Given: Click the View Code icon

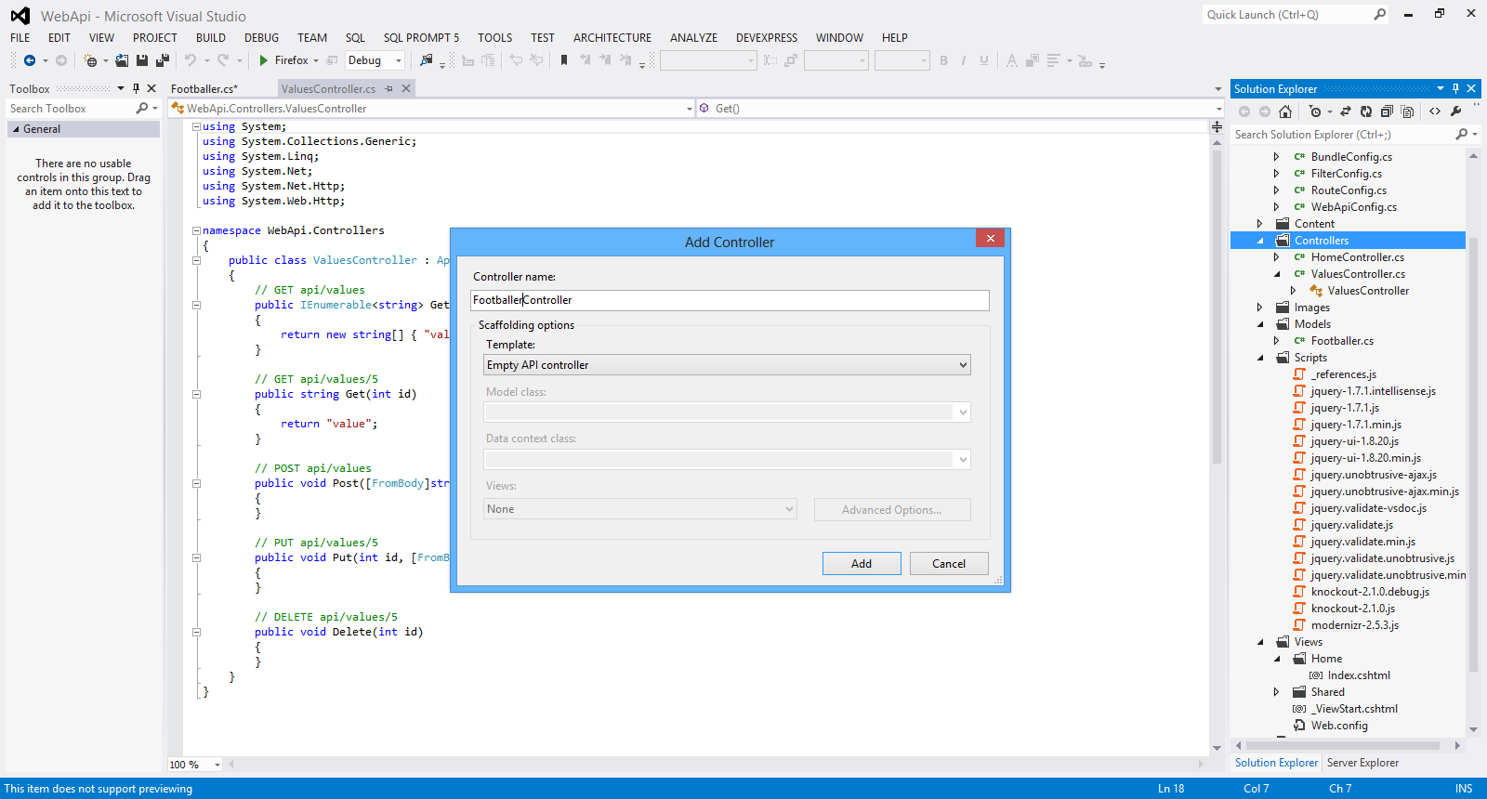Looking at the screenshot, I should point(1435,111).
